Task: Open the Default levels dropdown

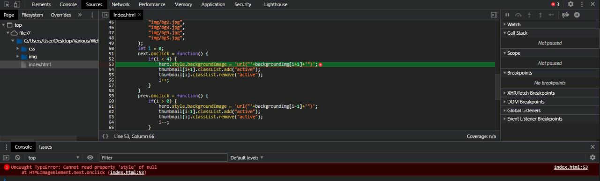Action: coord(247,158)
